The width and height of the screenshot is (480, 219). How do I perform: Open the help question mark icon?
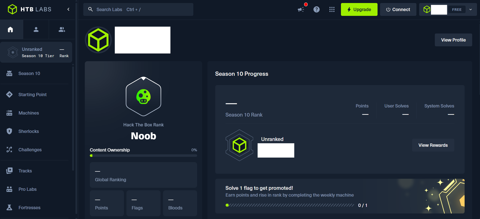pyautogui.click(x=316, y=10)
